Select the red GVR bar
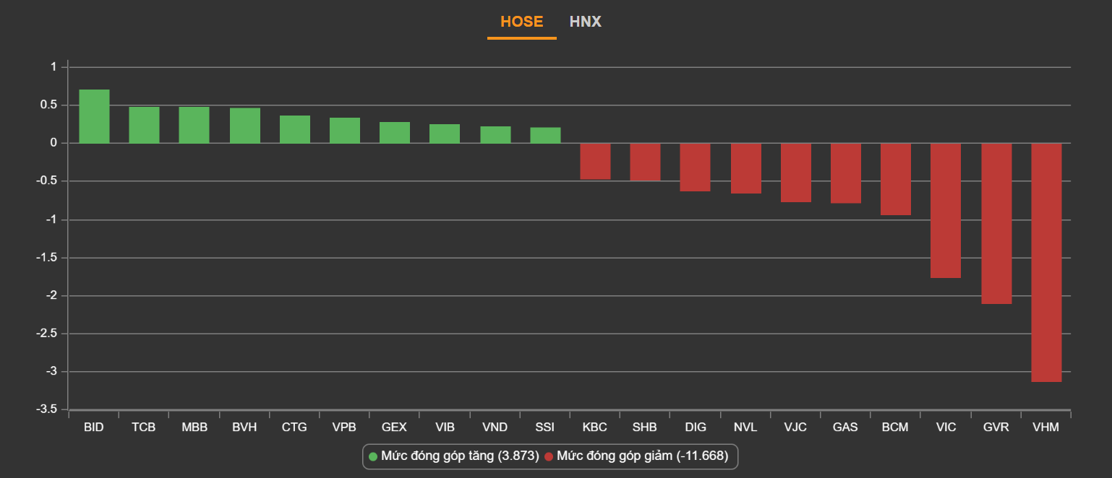 pyautogui.click(x=996, y=223)
